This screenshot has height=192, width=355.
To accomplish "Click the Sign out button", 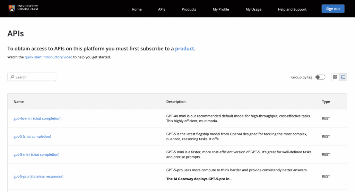I will [333, 9].
